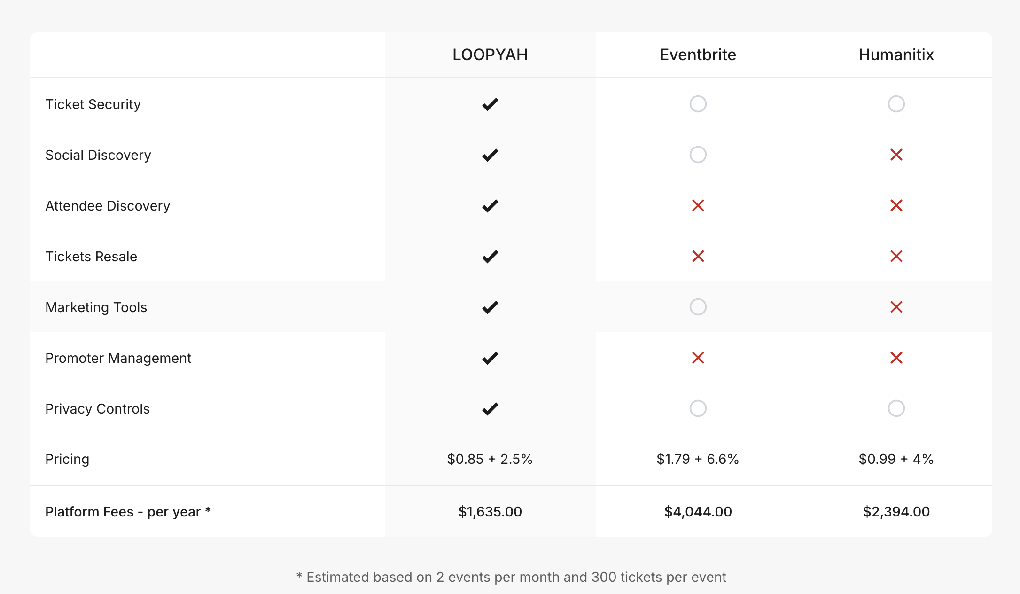
Task: Click LOOPYAH checkmark for Ticket Security
Action: [x=490, y=104]
